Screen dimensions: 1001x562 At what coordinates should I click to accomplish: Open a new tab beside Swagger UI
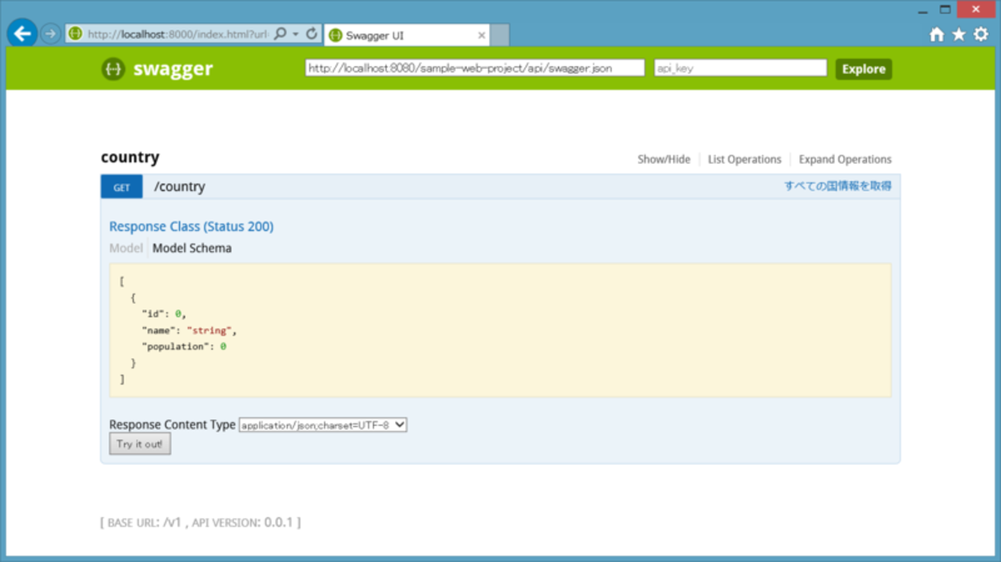[500, 35]
